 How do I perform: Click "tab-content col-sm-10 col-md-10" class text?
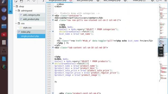[x=87, y=48]
